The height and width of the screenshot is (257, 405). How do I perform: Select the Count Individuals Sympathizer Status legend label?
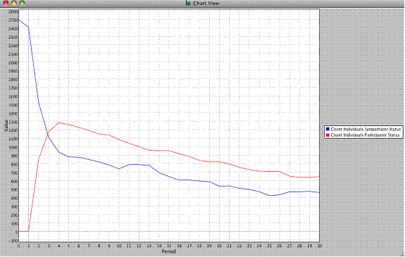coord(366,129)
